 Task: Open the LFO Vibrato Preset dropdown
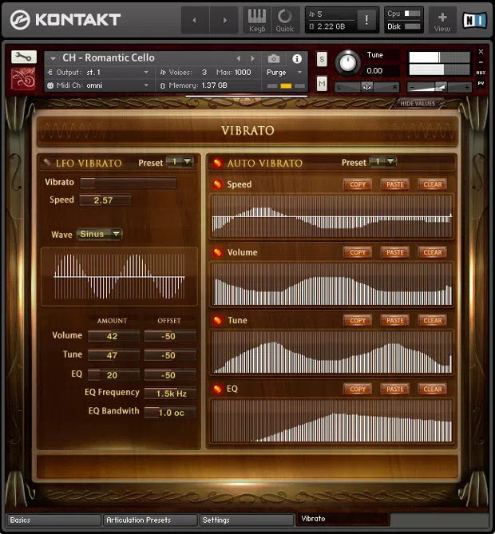coord(180,162)
